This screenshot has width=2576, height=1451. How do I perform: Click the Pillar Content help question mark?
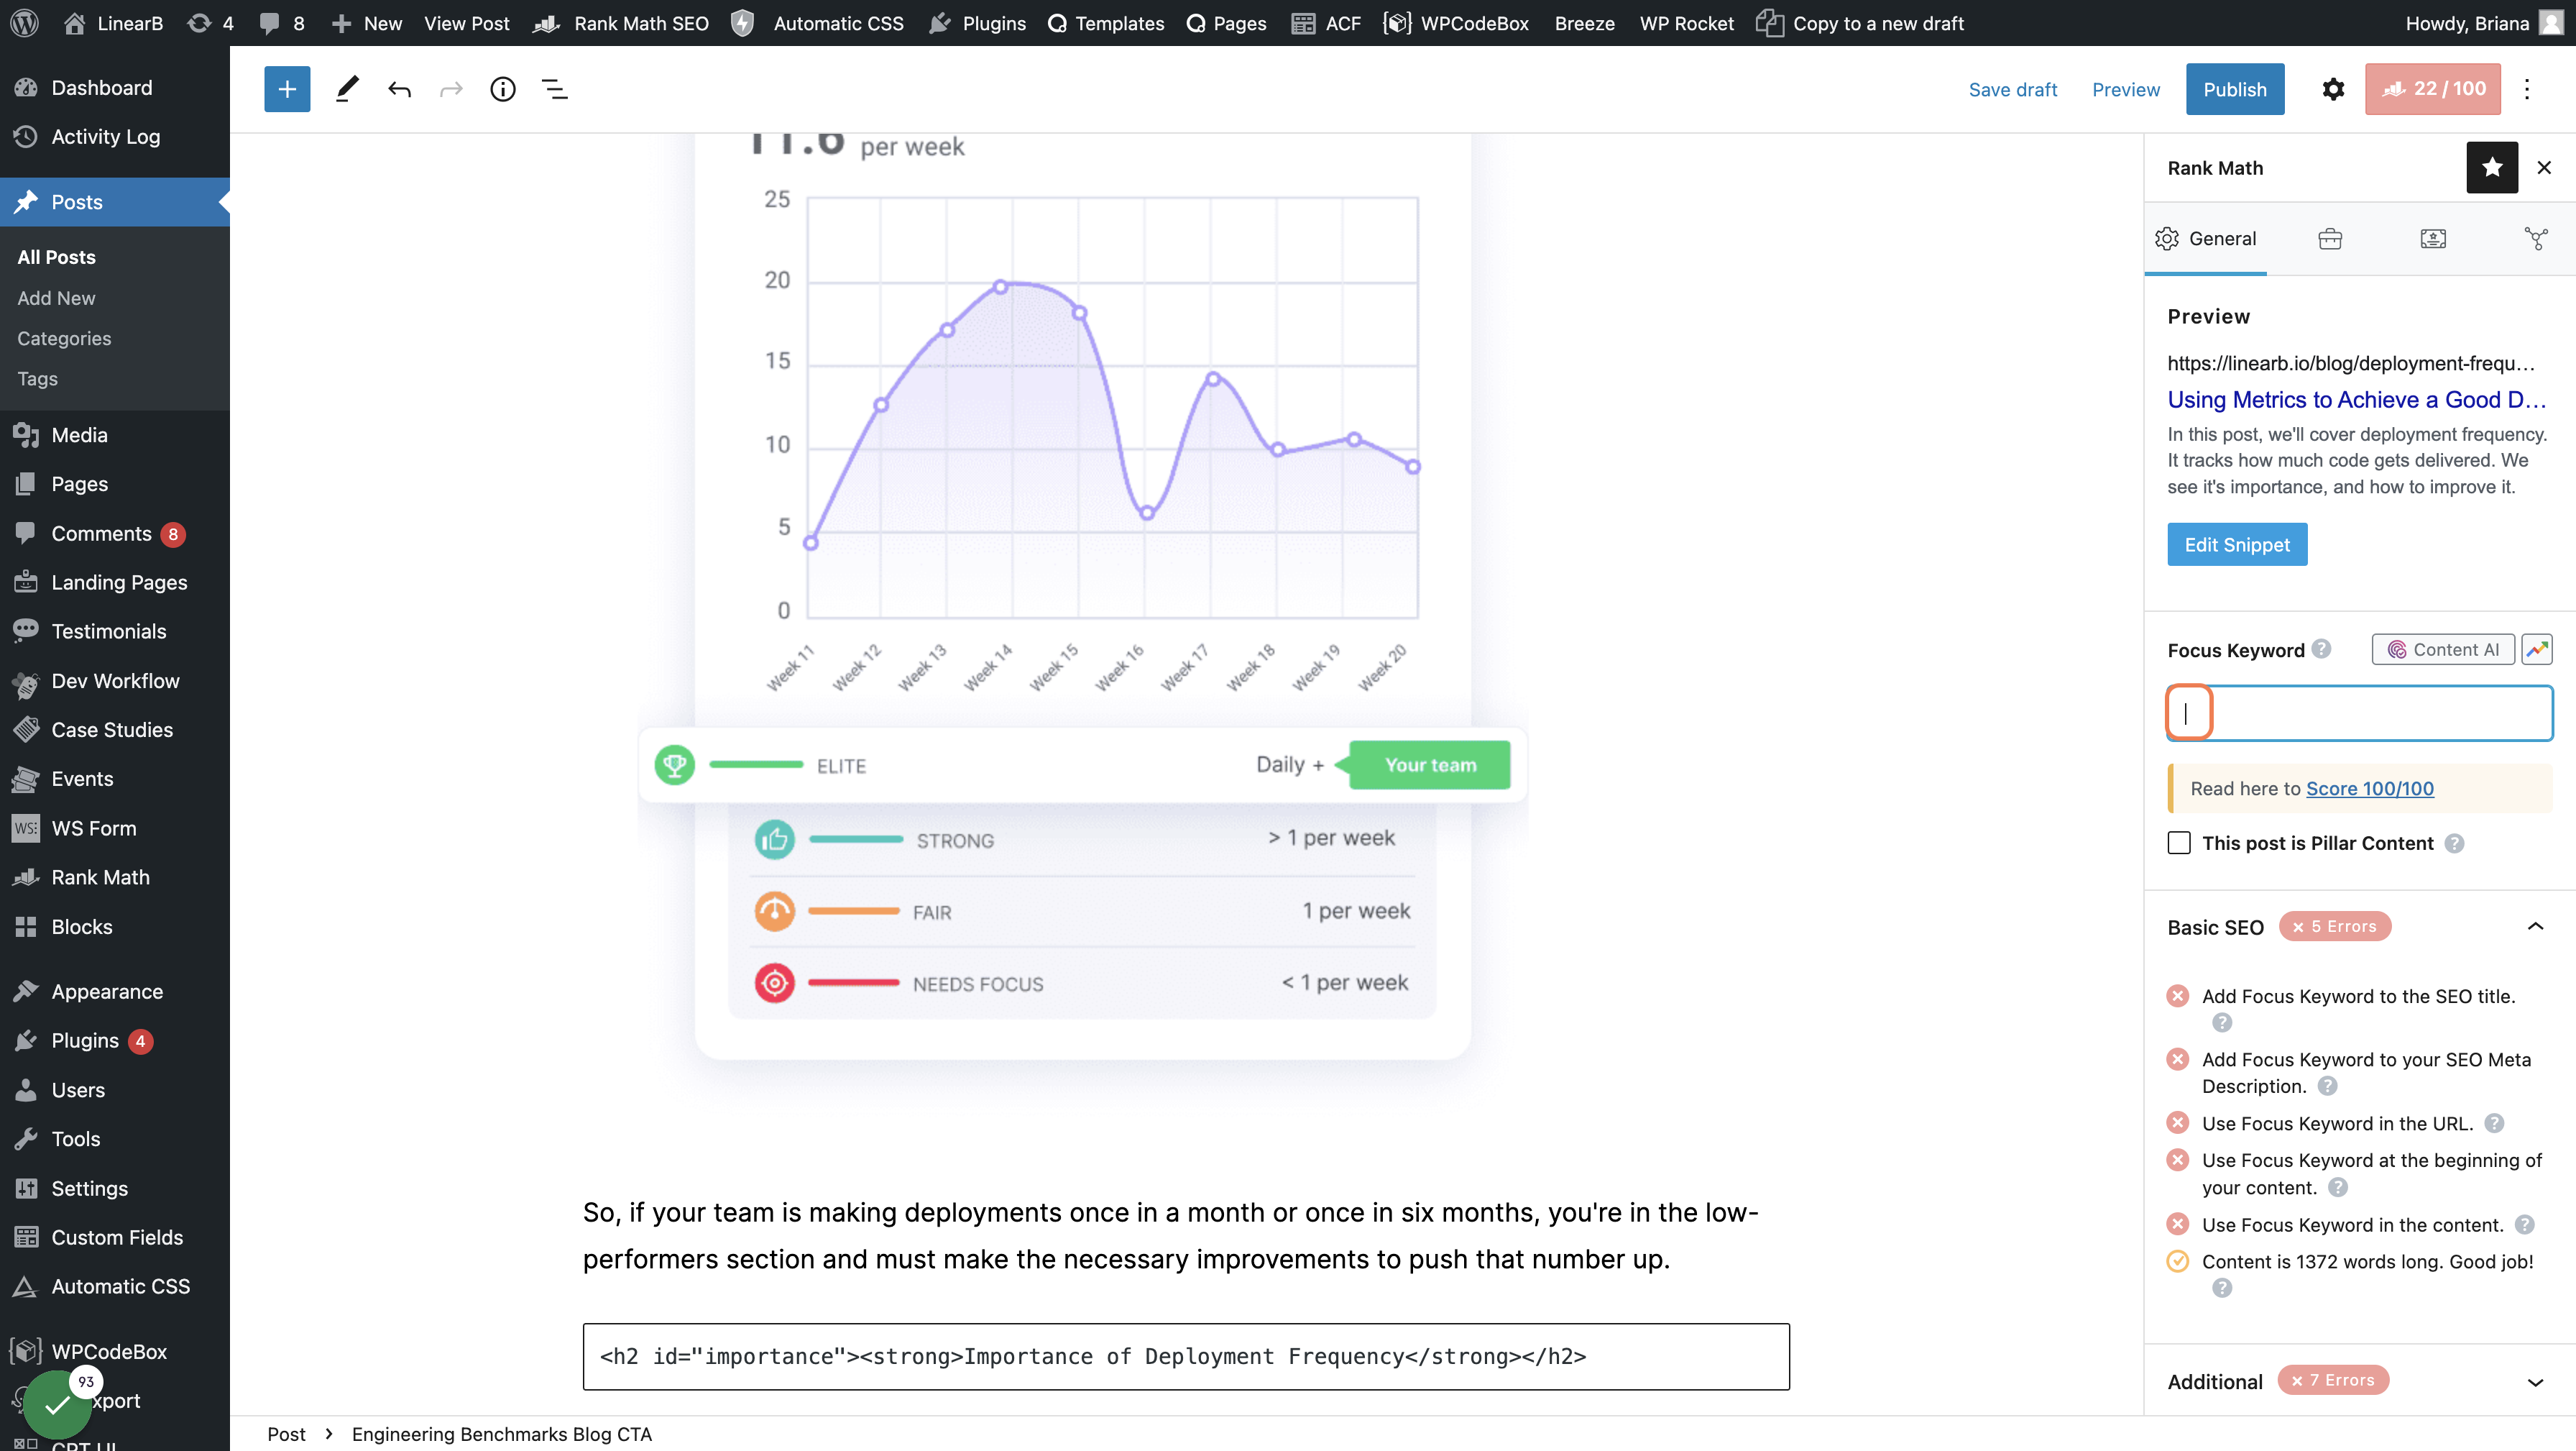[2454, 843]
